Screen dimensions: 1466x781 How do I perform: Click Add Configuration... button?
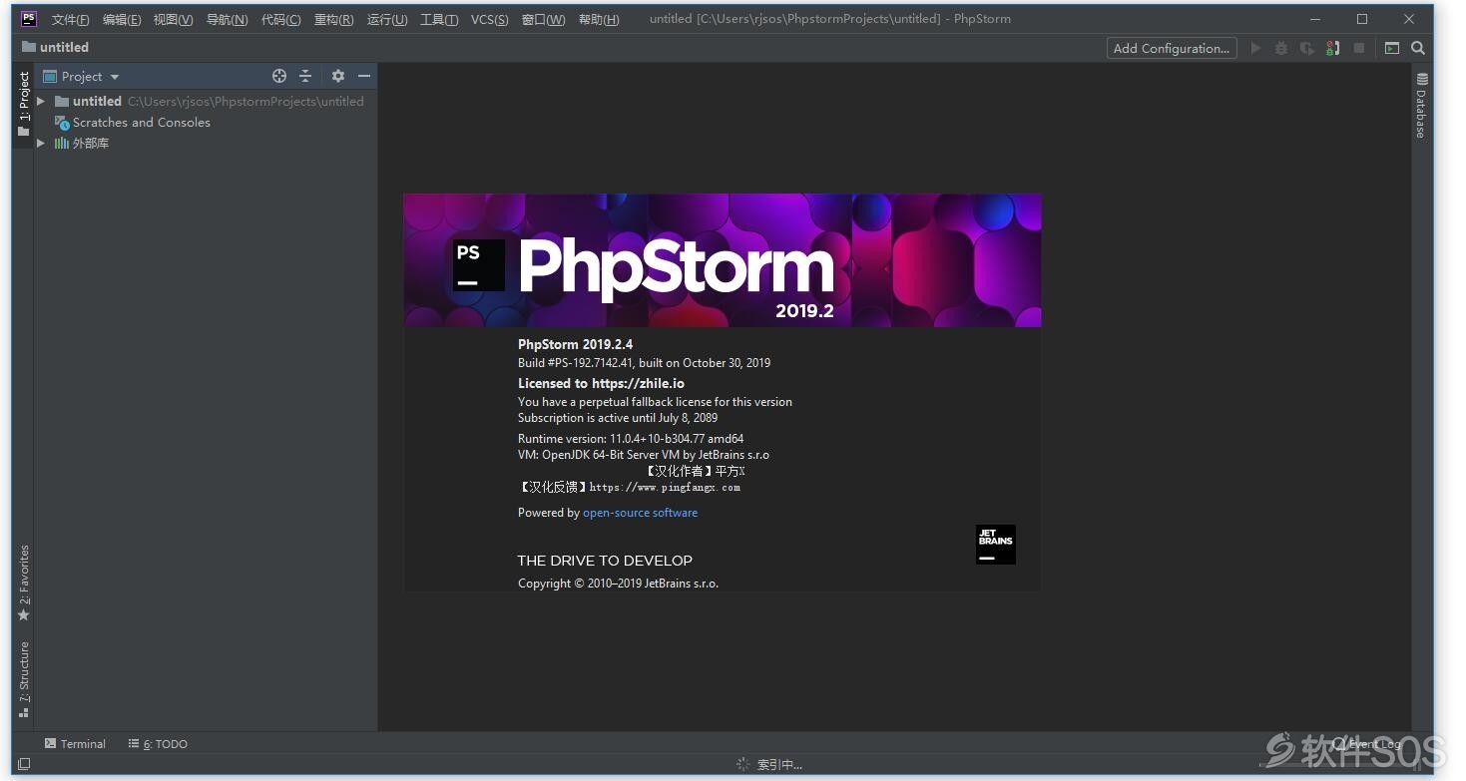(x=1172, y=48)
